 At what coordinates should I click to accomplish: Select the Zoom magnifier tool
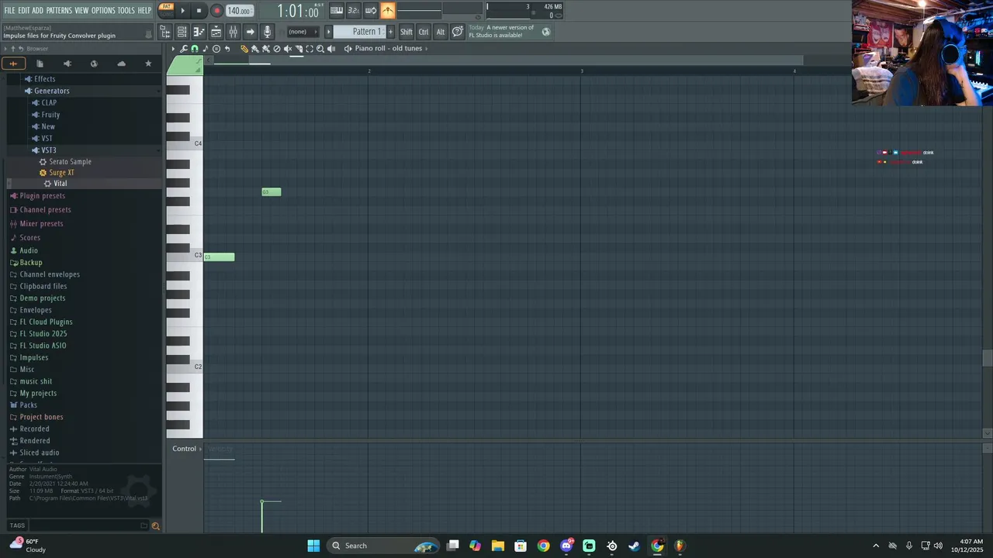click(x=320, y=48)
